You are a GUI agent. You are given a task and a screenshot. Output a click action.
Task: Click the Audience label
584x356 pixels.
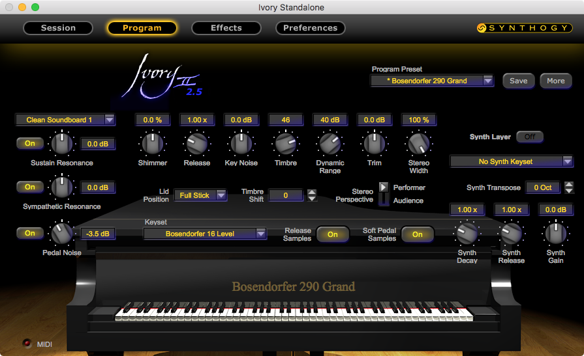[x=408, y=200]
